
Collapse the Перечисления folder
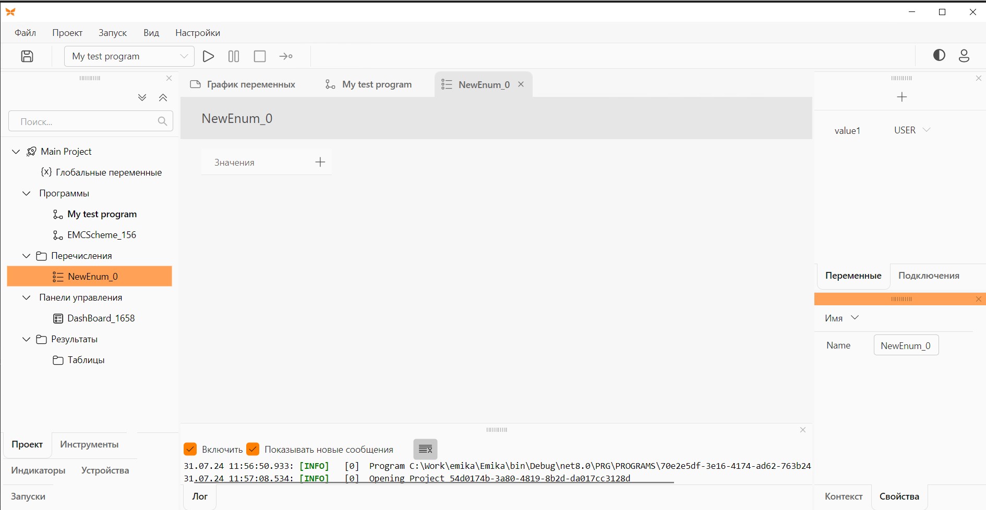[x=26, y=256]
